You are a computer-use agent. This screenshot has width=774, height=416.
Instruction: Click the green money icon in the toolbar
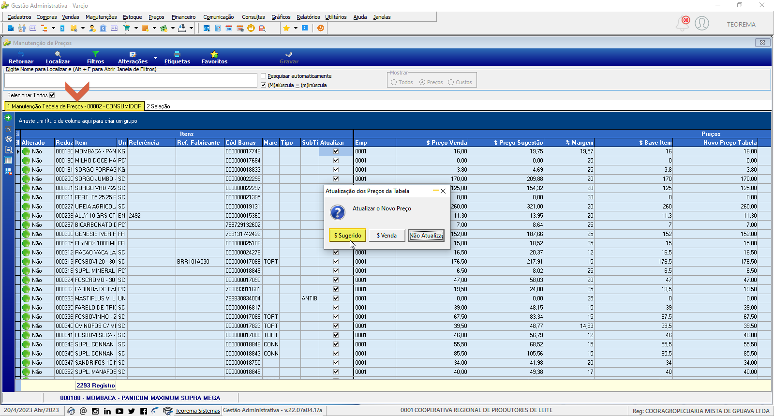[x=164, y=28]
